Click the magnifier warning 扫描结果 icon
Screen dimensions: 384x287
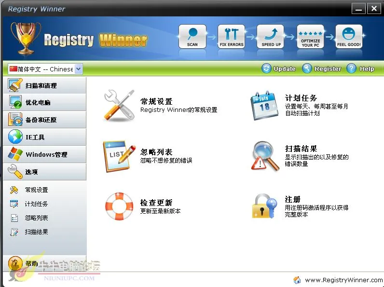(x=265, y=156)
